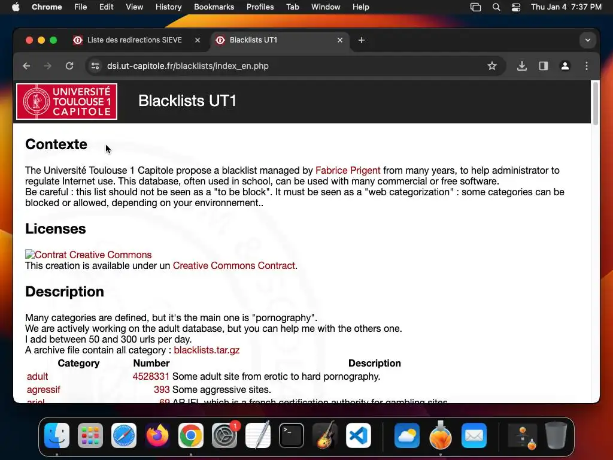Open the agressif category link

click(43, 389)
